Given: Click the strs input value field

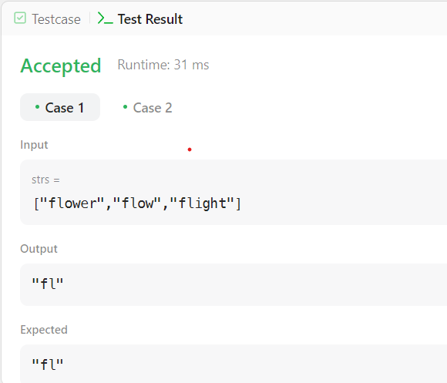Looking at the screenshot, I should [x=234, y=193].
